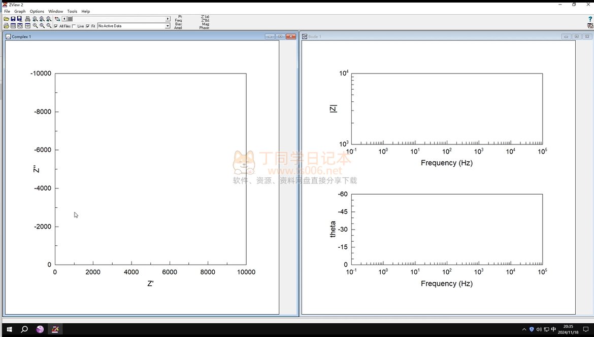Click the Z' axis label in Complex plot

(x=150, y=283)
